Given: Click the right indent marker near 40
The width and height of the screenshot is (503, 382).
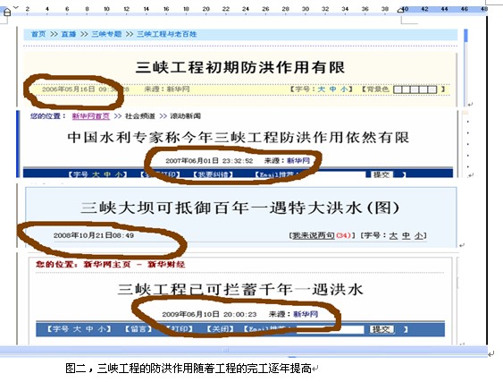Looking at the screenshot, I should (x=400, y=11).
